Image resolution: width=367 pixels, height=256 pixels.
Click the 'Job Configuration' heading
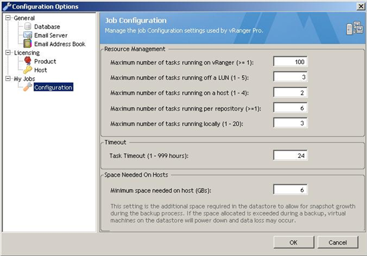[135, 21]
